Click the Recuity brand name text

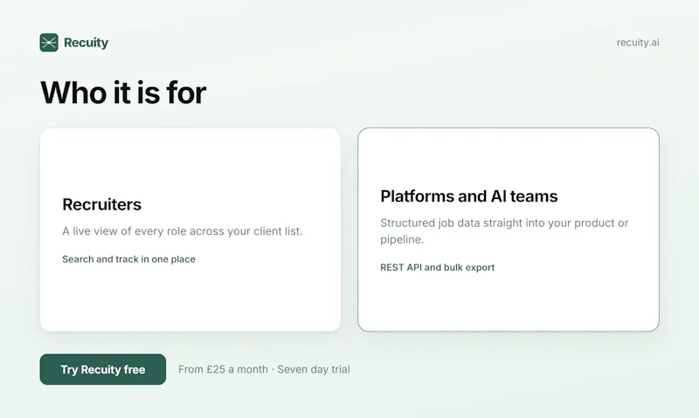click(86, 43)
